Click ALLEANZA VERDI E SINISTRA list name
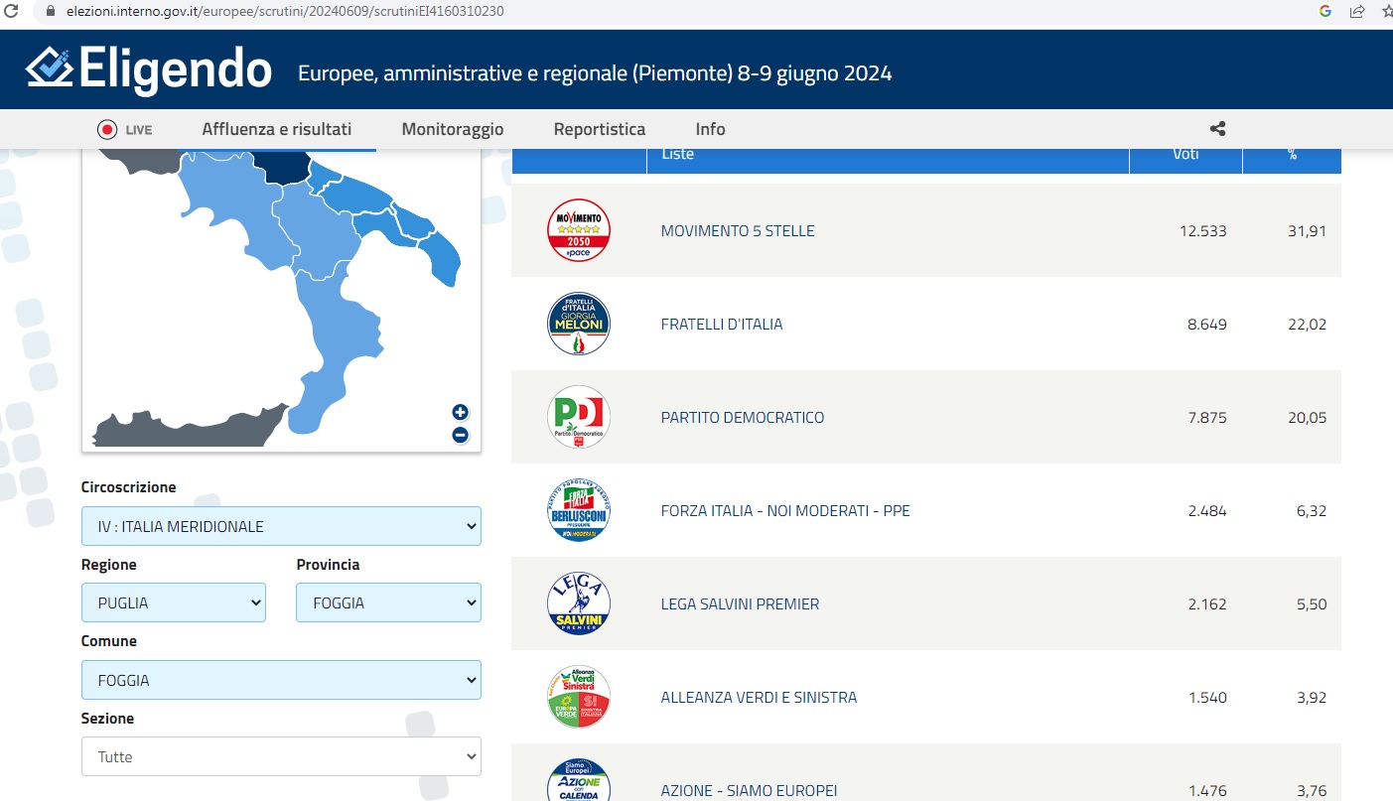 point(759,697)
